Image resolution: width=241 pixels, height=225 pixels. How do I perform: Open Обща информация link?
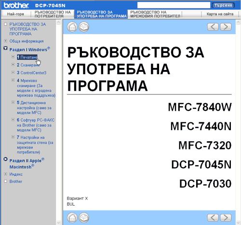tap(27, 41)
